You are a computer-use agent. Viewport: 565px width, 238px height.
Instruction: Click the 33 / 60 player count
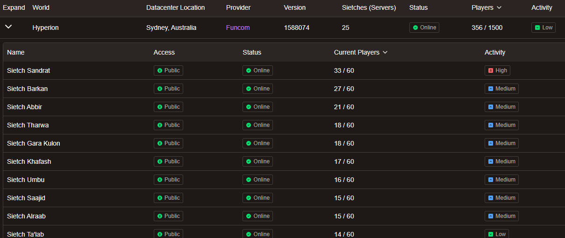click(x=344, y=70)
